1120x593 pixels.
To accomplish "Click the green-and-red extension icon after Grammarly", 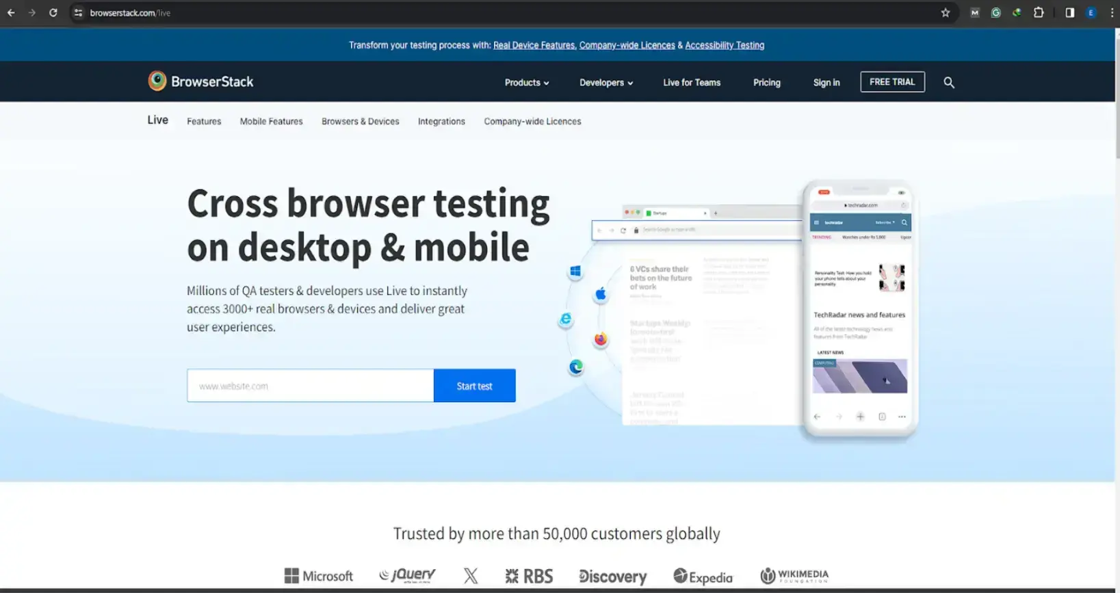I will click(1017, 13).
